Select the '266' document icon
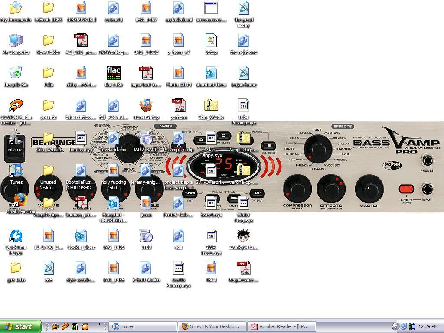 tap(49, 268)
